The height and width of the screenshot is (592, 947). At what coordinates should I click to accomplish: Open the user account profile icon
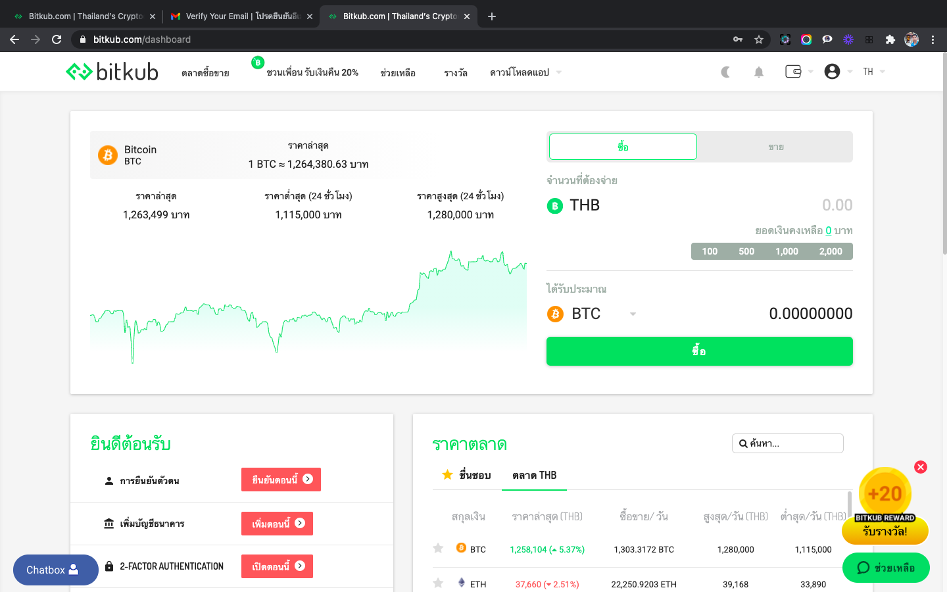(832, 71)
